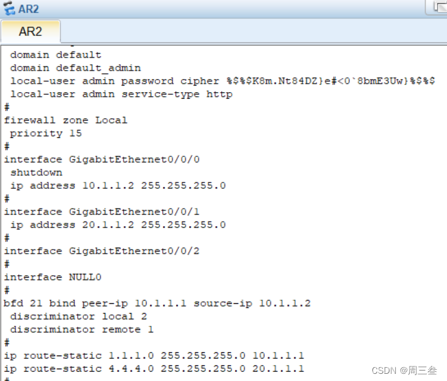
Task: Click the AR2 router icon in title bar
Action: click(9, 8)
